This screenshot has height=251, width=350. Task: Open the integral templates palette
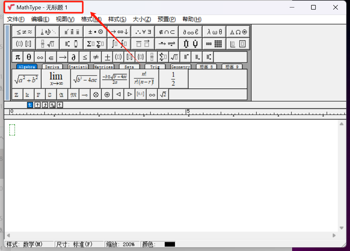coord(119,44)
